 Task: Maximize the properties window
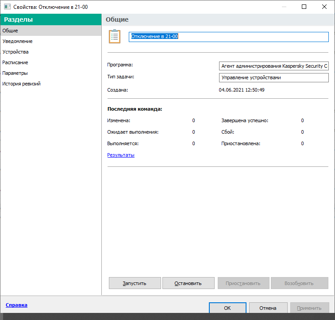pos(304,7)
